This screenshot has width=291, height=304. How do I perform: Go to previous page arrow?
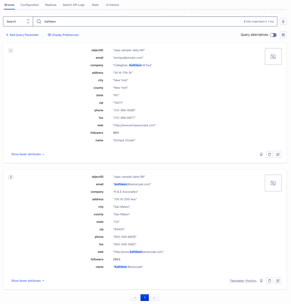136,298
